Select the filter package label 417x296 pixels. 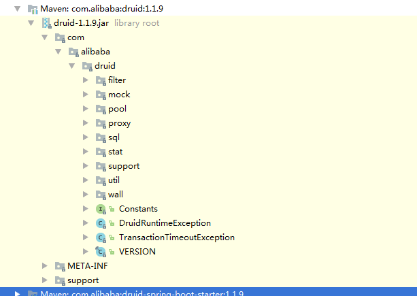click(117, 80)
